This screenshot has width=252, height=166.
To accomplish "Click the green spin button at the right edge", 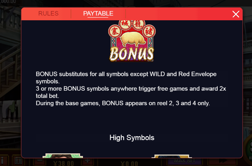I will [x=248, y=150].
